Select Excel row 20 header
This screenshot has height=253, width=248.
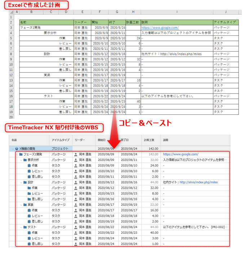click(11, 117)
